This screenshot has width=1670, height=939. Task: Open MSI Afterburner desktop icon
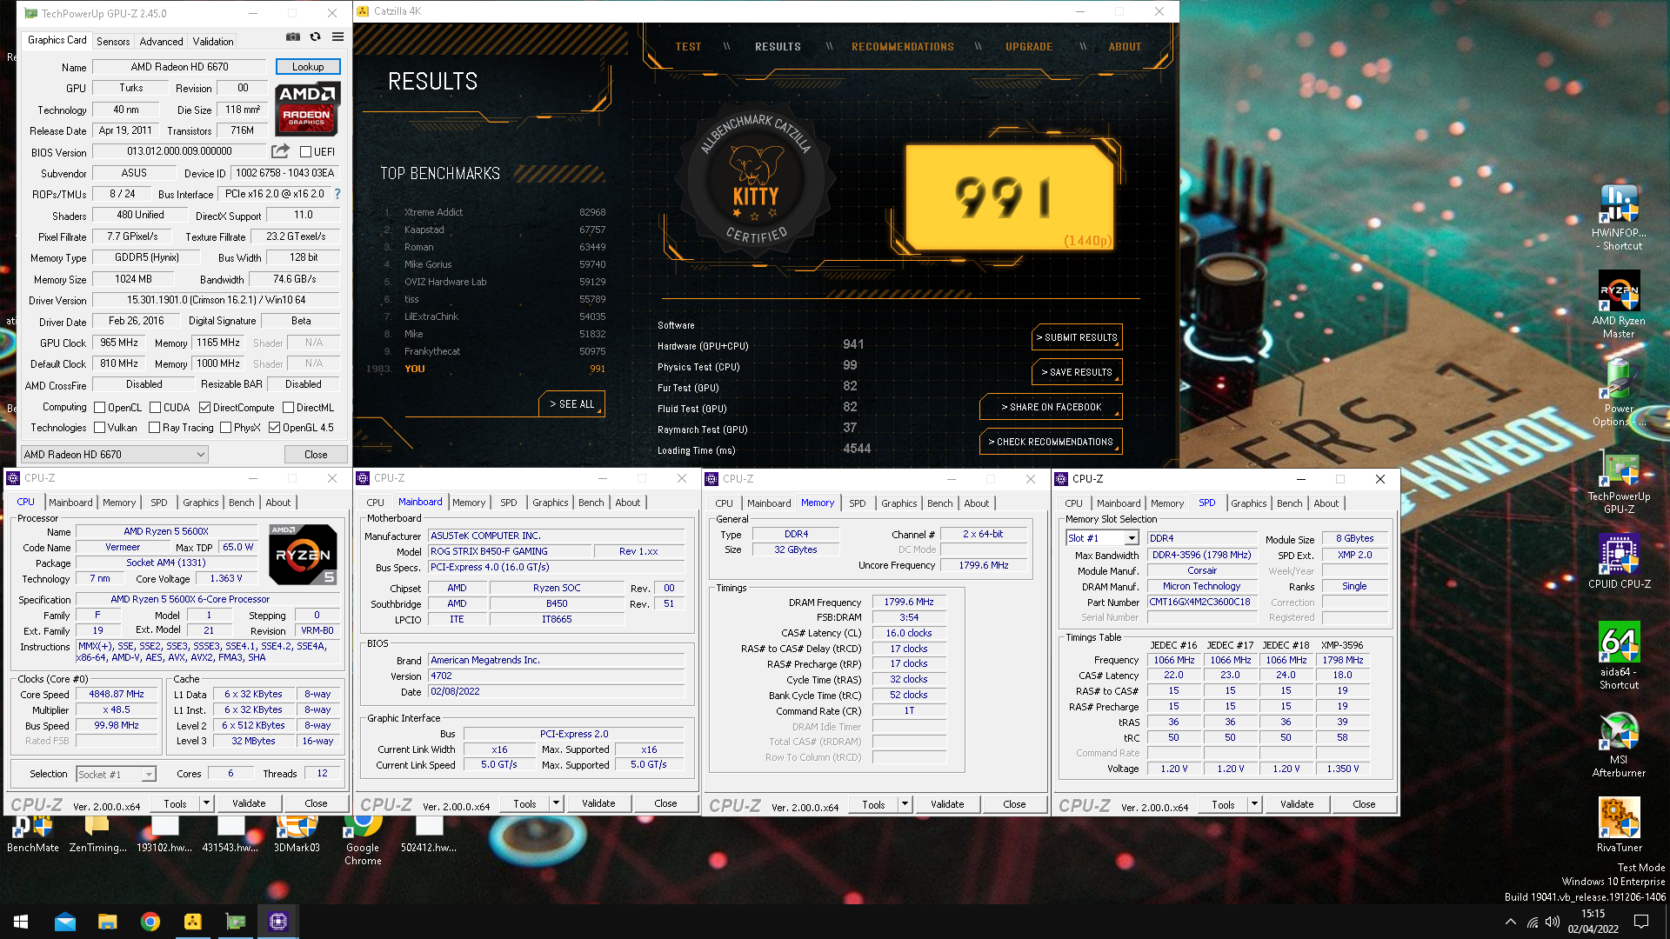[x=1619, y=745]
